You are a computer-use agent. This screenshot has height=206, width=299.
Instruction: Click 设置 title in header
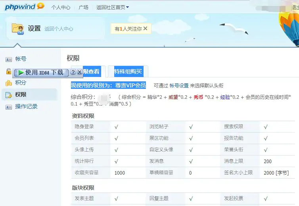coord(34,29)
